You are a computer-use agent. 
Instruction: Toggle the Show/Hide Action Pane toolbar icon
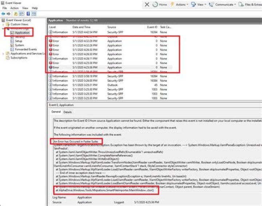[x=34, y=14]
